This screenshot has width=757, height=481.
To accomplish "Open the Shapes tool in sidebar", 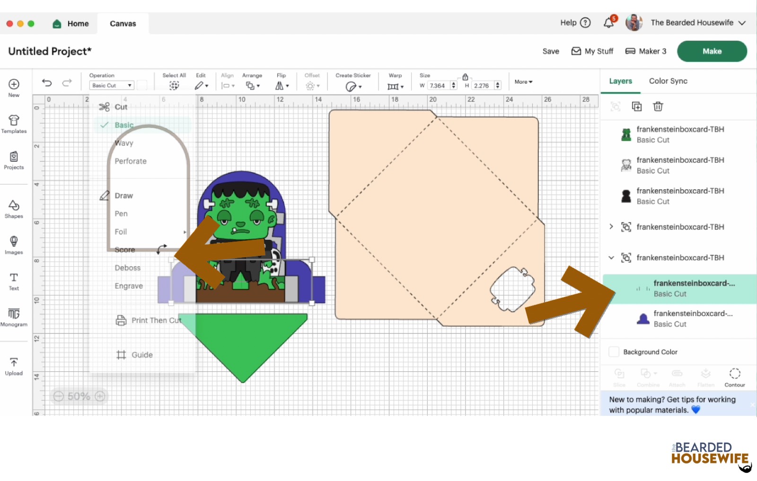I will click(x=14, y=209).
